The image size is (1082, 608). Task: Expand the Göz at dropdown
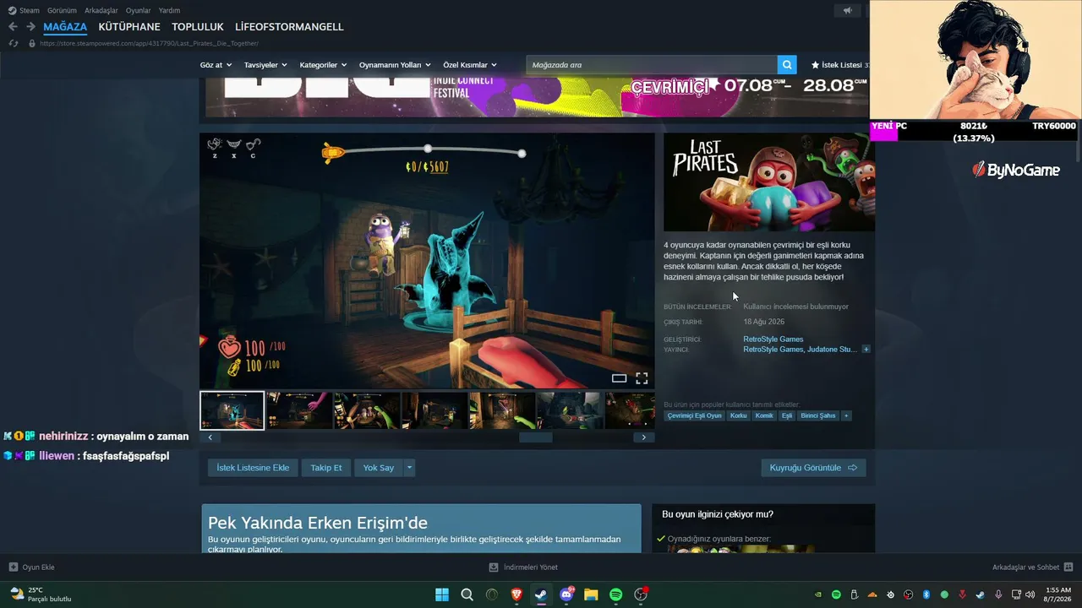click(x=216, y=65)
